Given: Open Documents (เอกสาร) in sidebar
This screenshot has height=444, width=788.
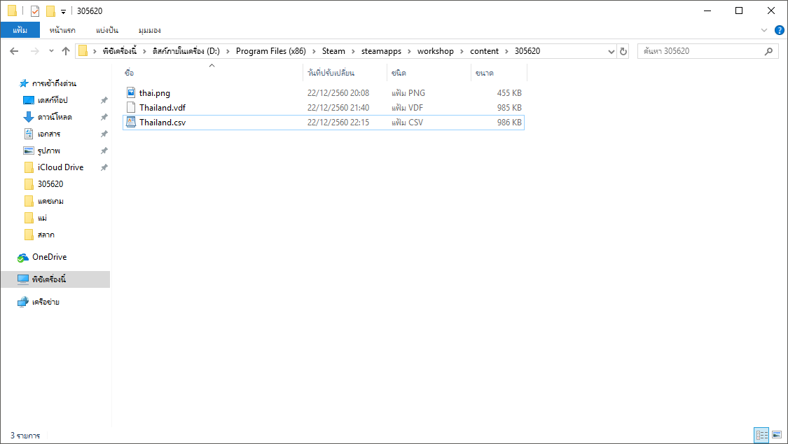Looking at the screenshot, I should [x=49, y=134].
